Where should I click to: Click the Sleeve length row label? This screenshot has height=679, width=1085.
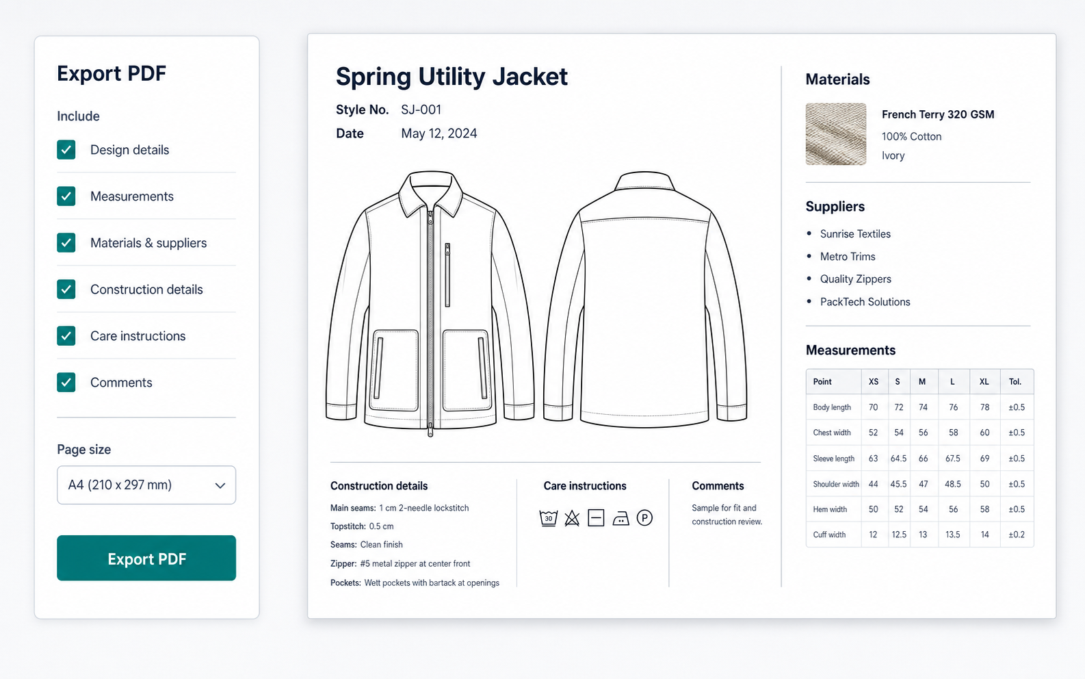pyautogui.click(x=834, y=459)
